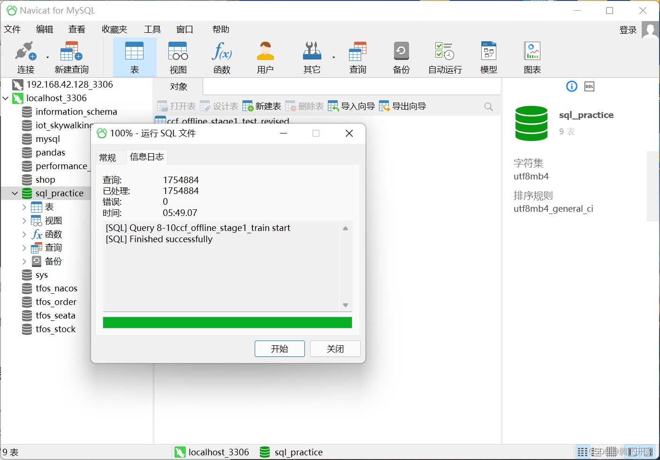
Task: Select the shop database
Action: coord(45,180)
